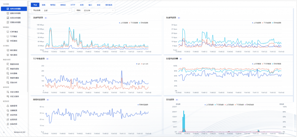This screenshot has width=297, height=137.
Task: Click the help question icon beside 负载率趋势
Action: [x=177, y=59]
